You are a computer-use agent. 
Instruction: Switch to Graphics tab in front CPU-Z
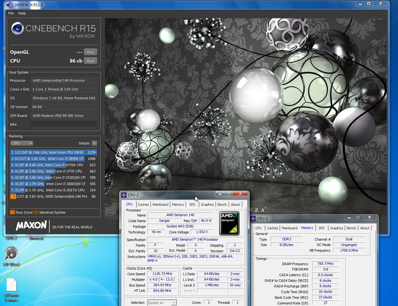pyautogui.click(x=207, y=205)
